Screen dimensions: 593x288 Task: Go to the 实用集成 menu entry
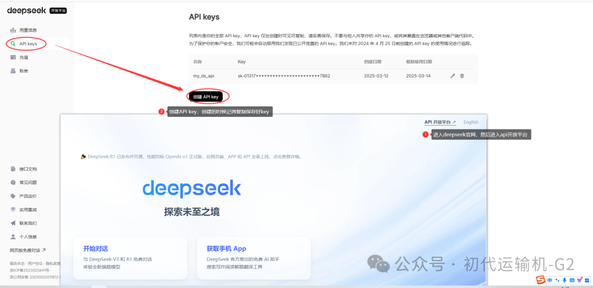click(28, 210)
